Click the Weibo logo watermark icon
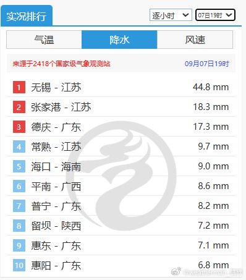 pyautogui.click(x=176, y=271)
